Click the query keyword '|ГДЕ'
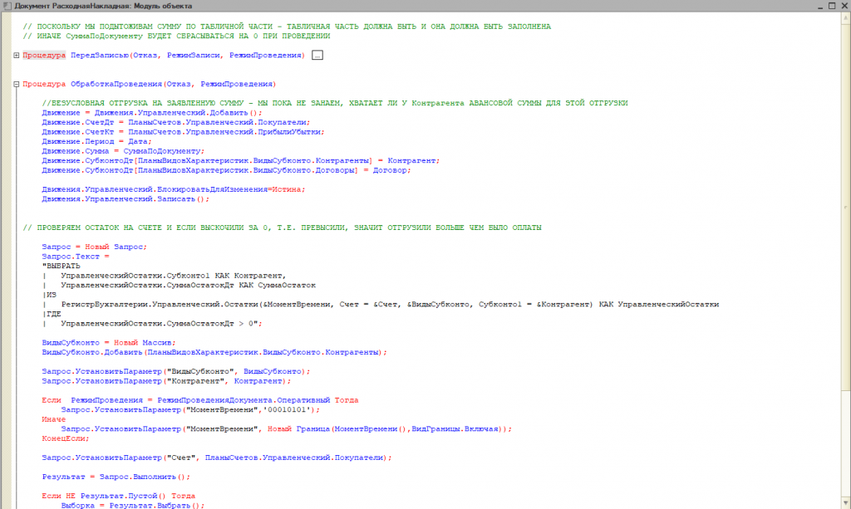The image size is (851, 509). click(x=52, y=315)
